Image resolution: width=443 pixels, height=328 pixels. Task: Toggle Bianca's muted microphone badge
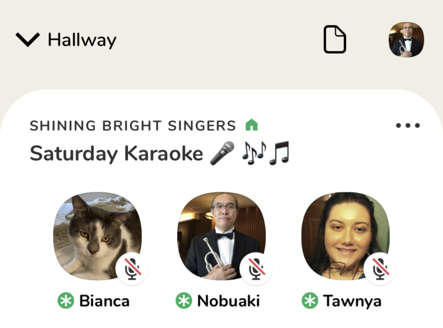pyautogui.click(x=132, y=269)
